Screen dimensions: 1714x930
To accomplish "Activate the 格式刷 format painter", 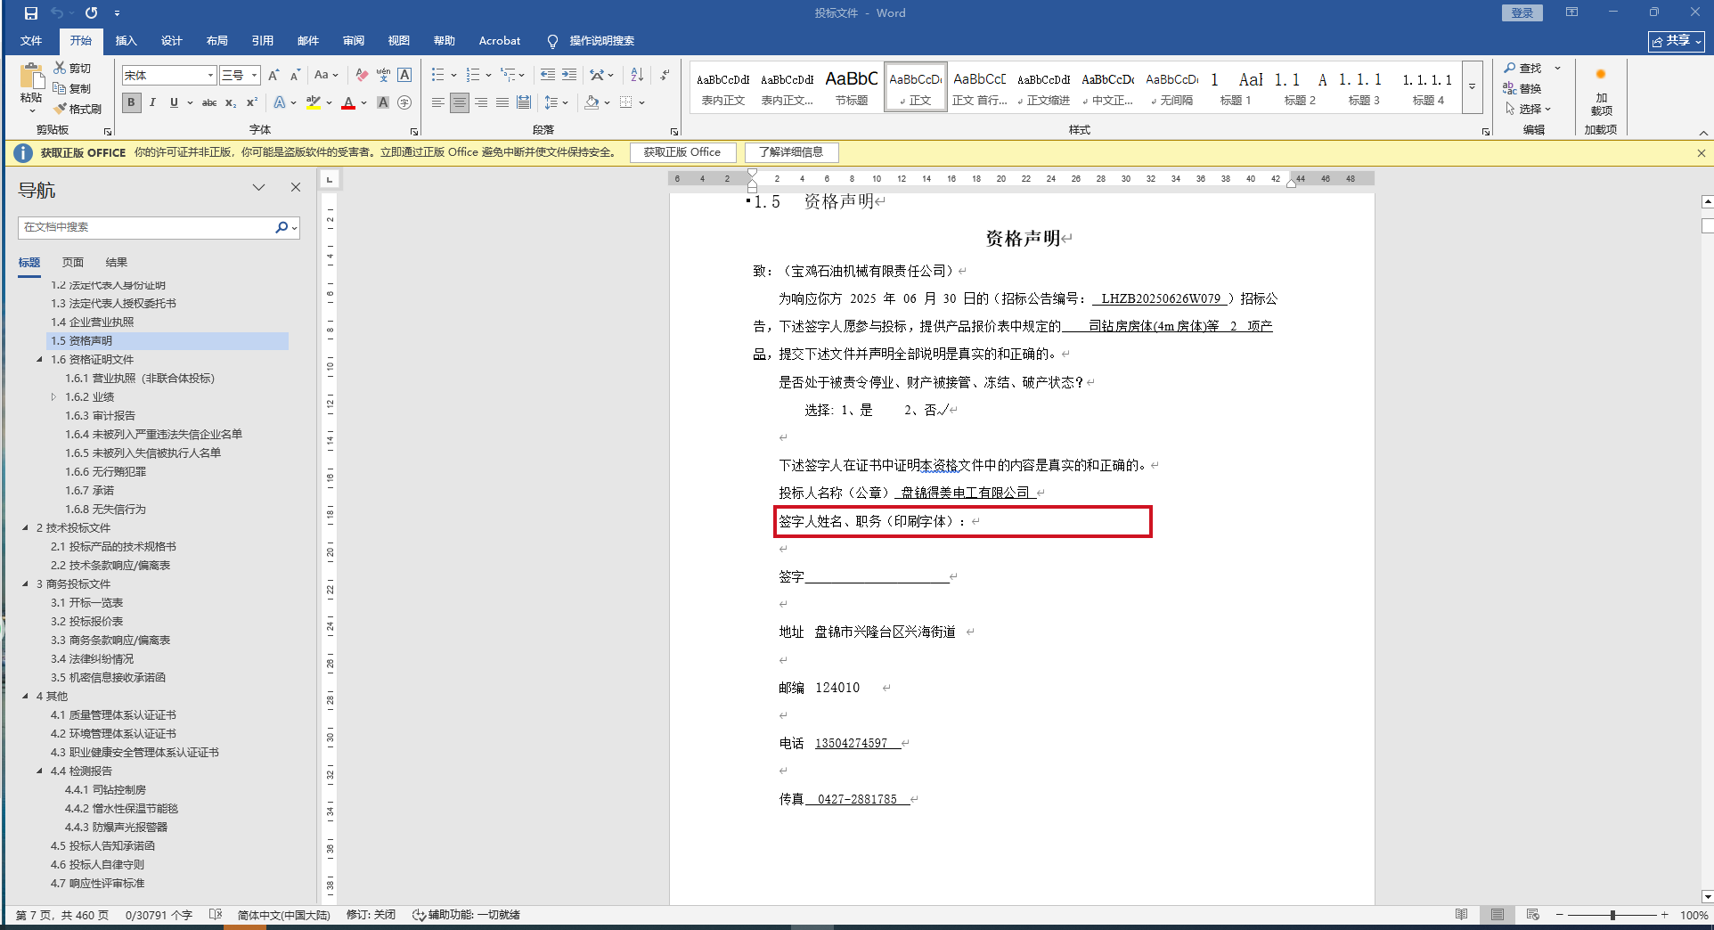I will 78,109.
